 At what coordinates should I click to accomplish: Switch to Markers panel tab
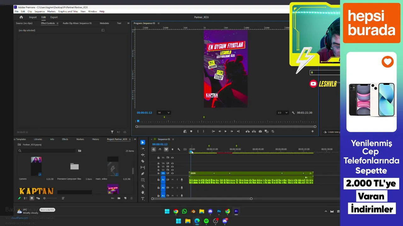pyautogui.click(x=80, y=139)
